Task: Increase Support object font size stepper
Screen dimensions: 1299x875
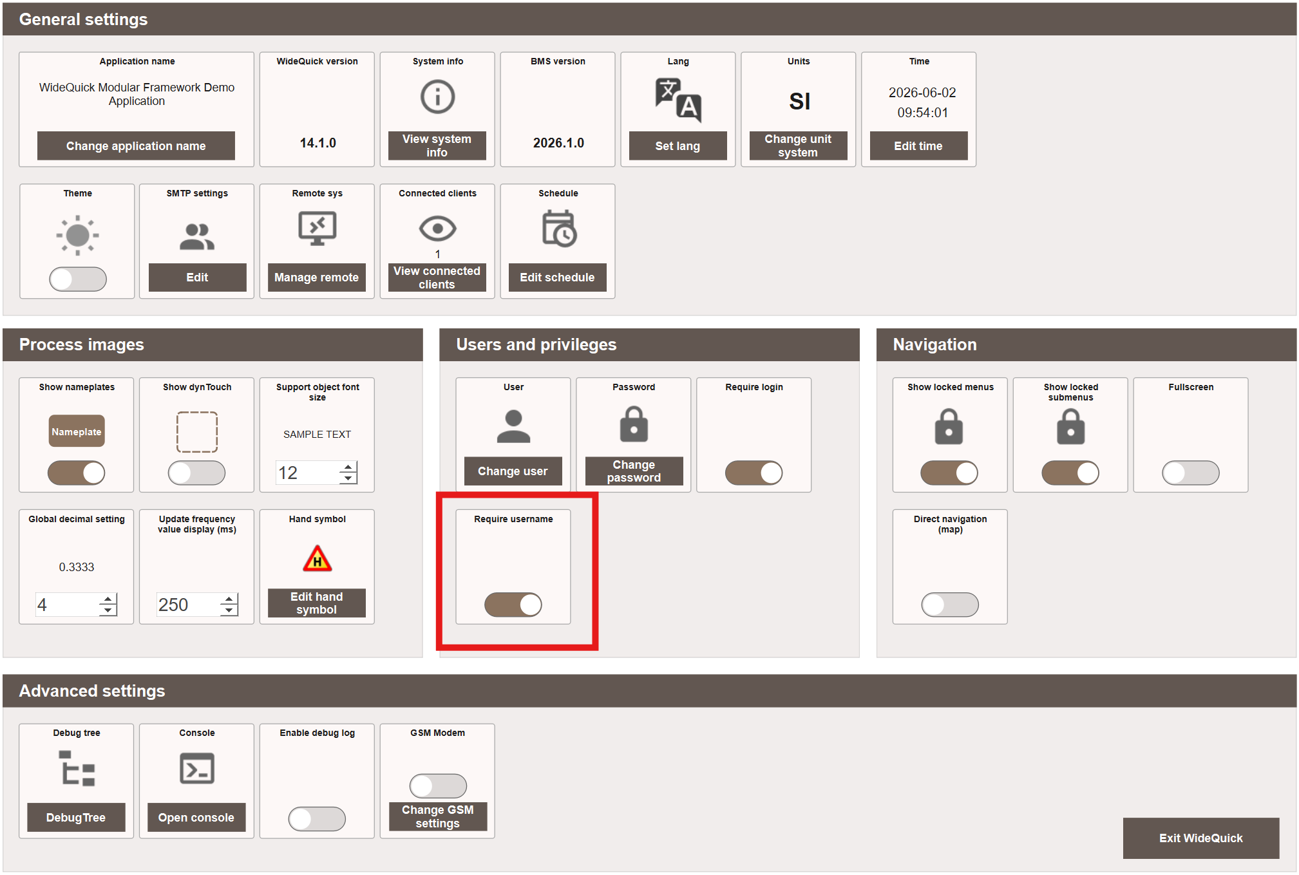Action: click(x=348, y=467)
